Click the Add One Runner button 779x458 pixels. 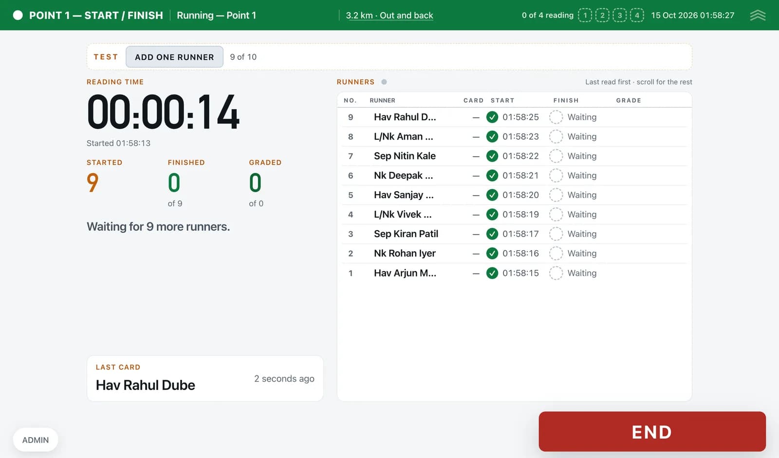point(174,57)
